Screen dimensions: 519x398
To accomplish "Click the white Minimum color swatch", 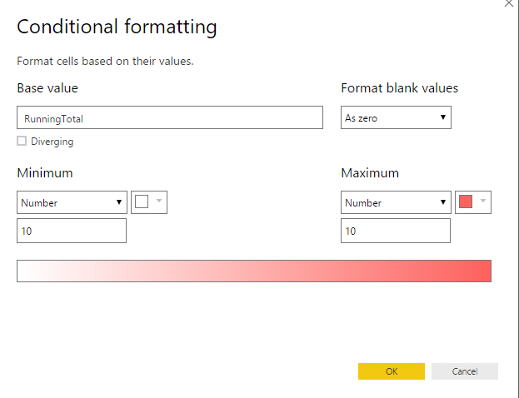I will 142,201.
